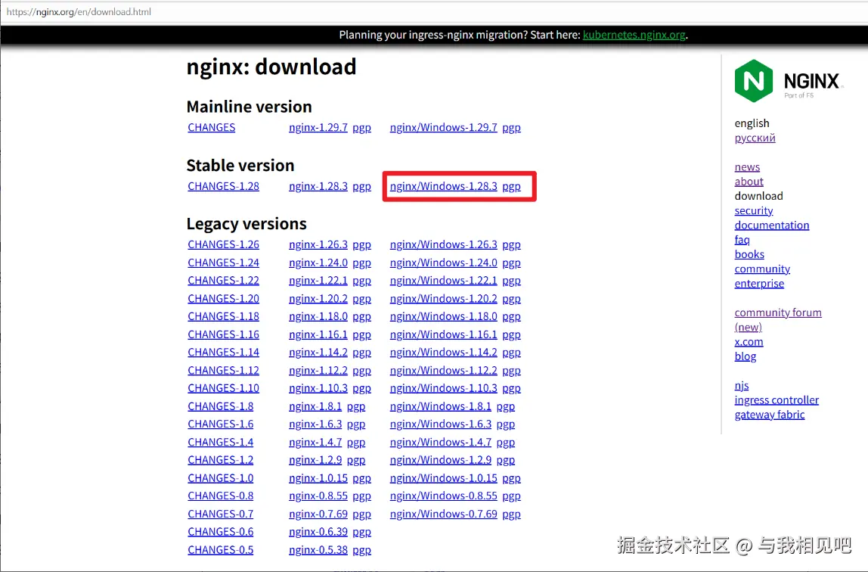The height and width of the screenshot is (572, 868).
Task: Open kubernetes.nginx.org banner link
Action: (634, 34)
